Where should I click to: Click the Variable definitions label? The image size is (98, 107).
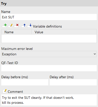click(x=47, y=26)
